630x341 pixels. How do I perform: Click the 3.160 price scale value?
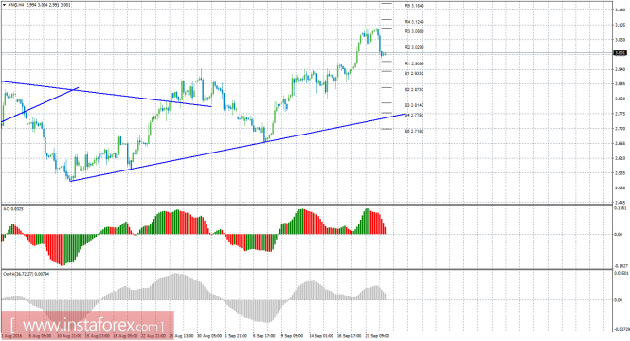(x=620, y=10)
